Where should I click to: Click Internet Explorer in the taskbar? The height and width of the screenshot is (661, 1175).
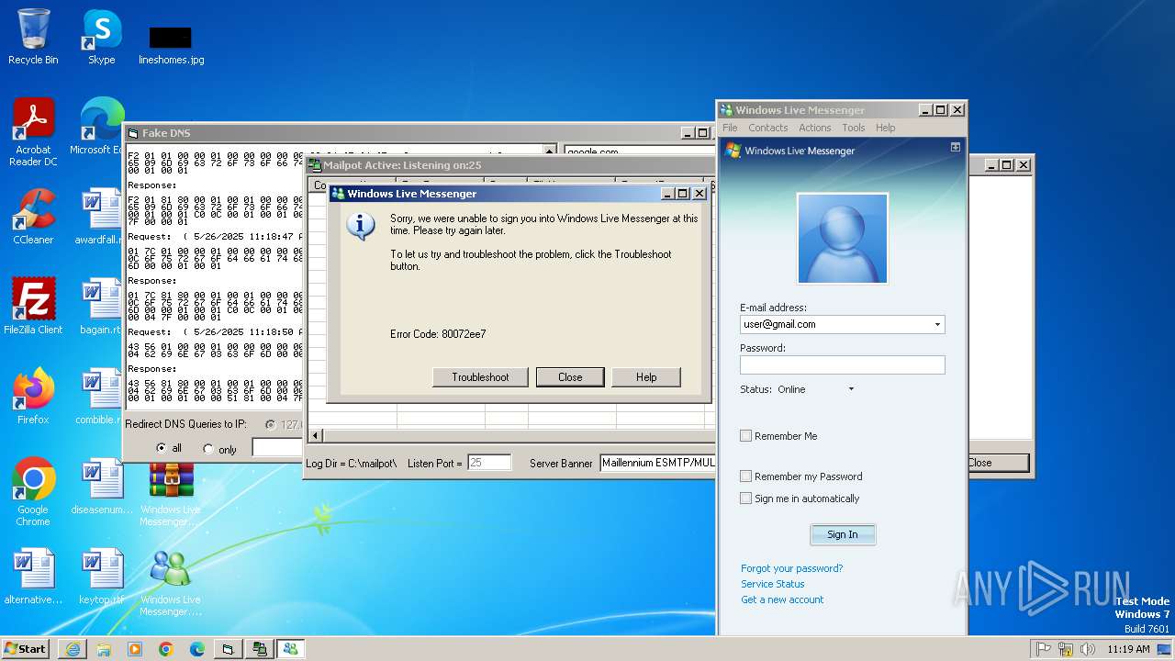[73, 649]
